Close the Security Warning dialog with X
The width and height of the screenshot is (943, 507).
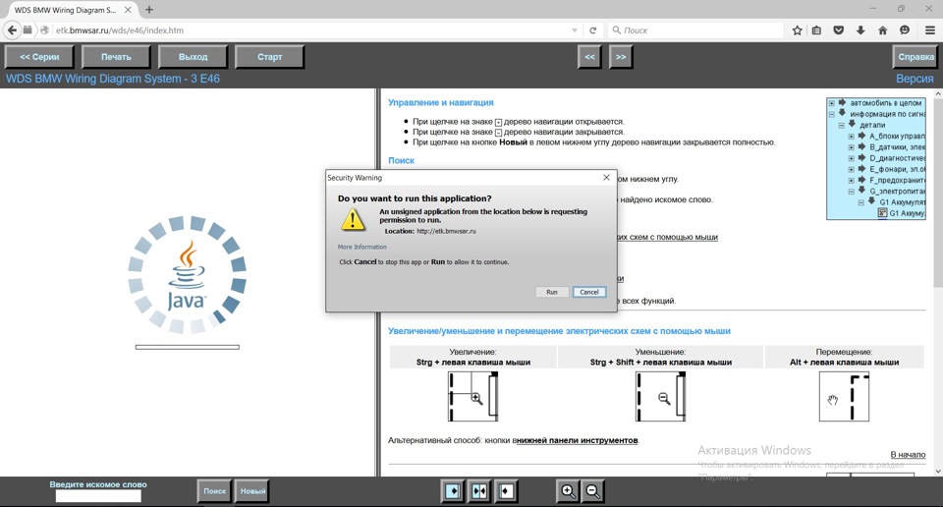coord(606,178)
